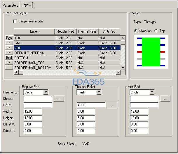Click GND Anti Pad cell Circle 16.00

click(x=109, y=43)
